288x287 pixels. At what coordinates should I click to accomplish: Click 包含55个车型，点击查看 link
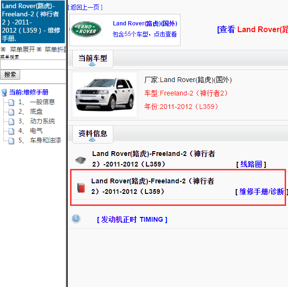click(145, 34)
